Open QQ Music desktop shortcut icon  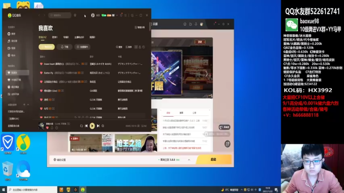(23, 144)
